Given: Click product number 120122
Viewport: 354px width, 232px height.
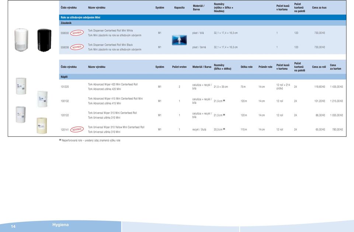Looking at the screenshot, I should (65, 115).
